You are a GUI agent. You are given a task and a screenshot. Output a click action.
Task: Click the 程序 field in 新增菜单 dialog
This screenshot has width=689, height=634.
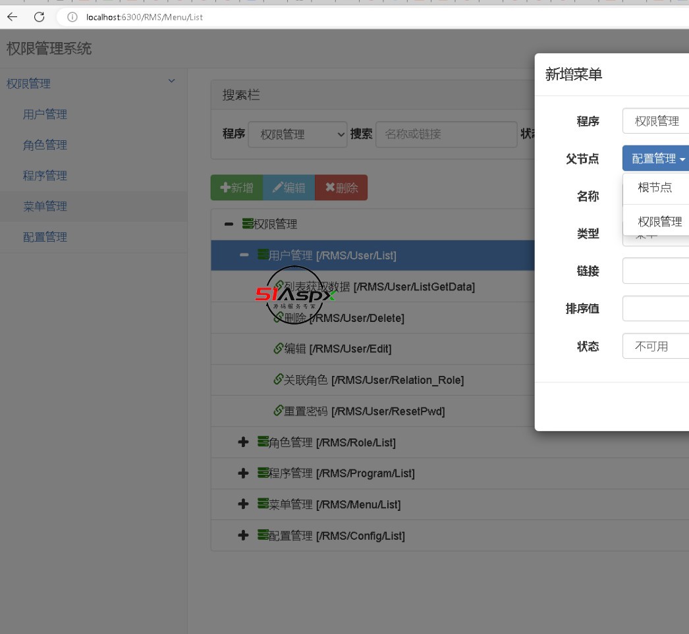tap(656, 120)
